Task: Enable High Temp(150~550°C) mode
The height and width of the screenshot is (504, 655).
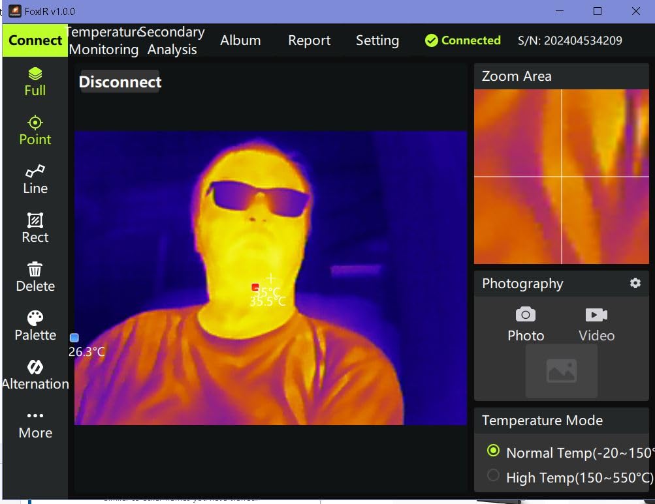Action: (494, 475)
